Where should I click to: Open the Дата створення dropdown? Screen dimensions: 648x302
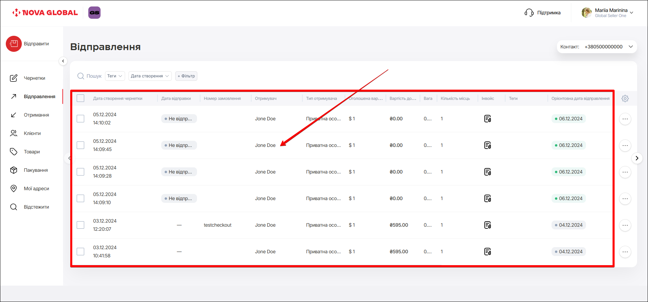150,76
